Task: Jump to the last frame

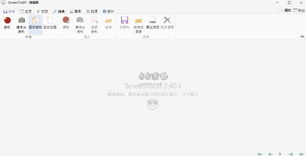Action: coord(301,154)
